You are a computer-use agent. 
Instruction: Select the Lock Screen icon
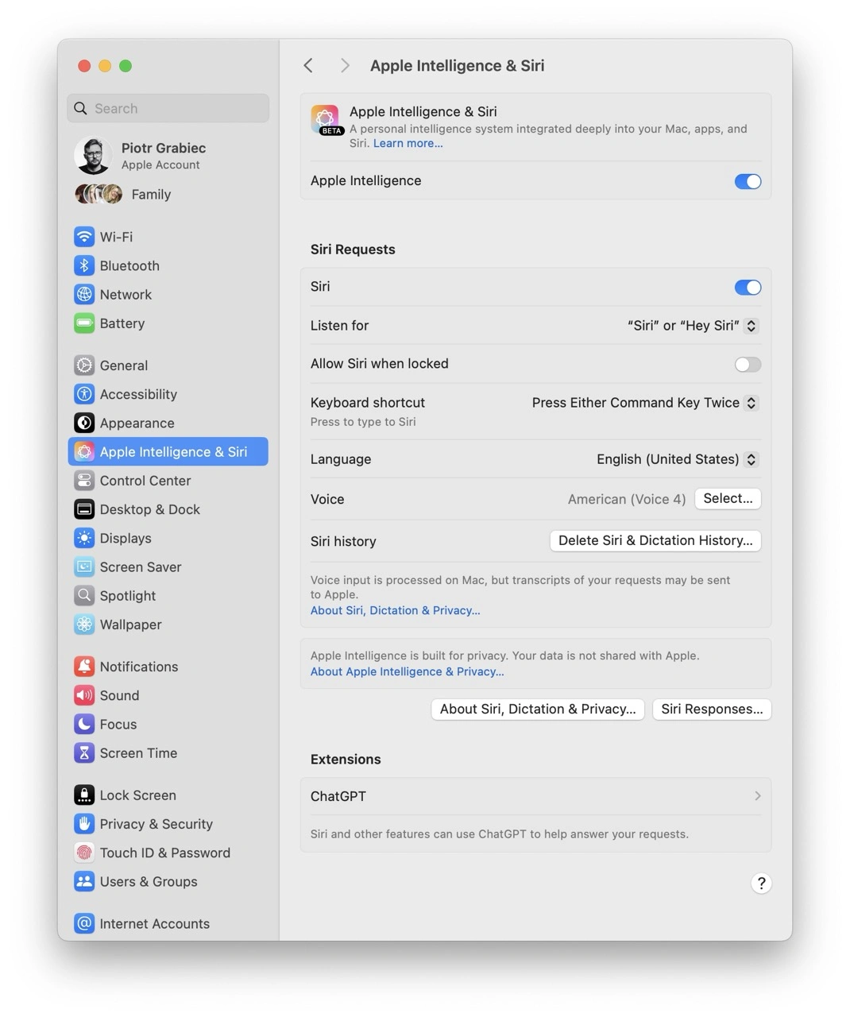pos(84,795)
